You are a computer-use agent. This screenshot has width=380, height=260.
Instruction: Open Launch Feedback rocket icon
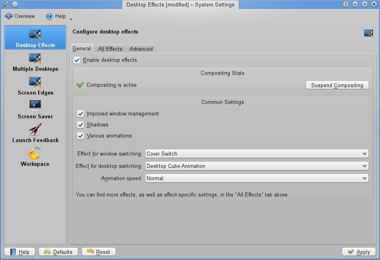point(35,129)
